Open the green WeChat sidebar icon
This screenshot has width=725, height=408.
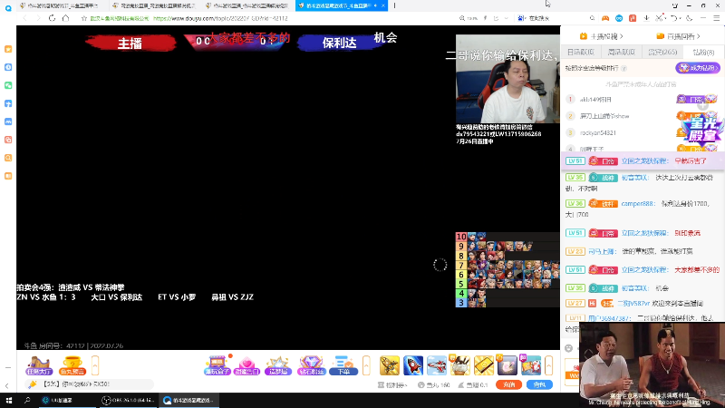click(x=8, y=85)
